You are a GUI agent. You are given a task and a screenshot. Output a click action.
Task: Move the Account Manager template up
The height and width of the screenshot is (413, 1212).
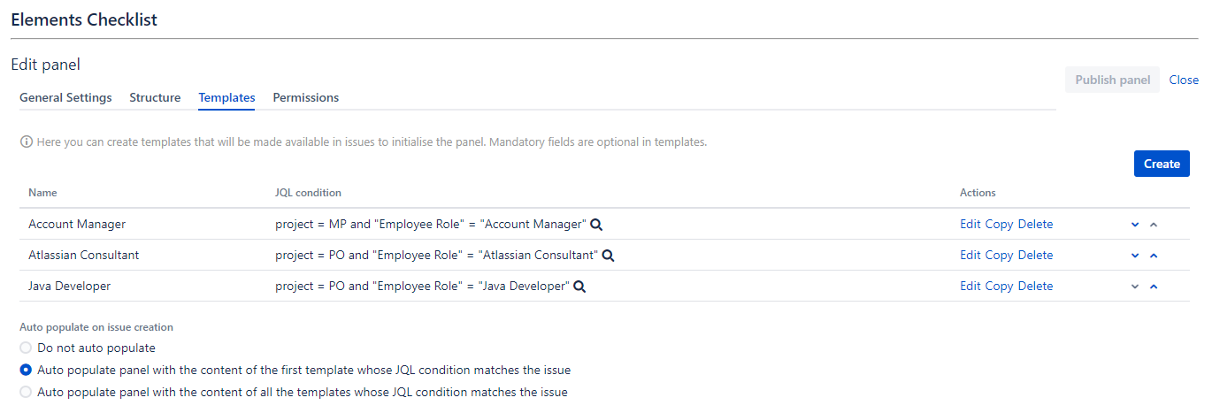click(x=1154, y=225)
